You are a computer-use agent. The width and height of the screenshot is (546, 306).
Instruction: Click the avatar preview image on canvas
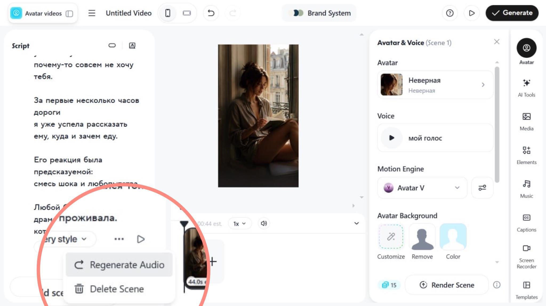pyautogui.click(x=258, y=116)
